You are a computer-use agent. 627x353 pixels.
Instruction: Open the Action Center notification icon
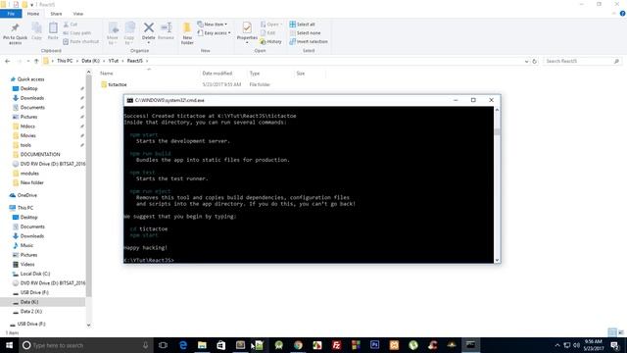point(615,345)
